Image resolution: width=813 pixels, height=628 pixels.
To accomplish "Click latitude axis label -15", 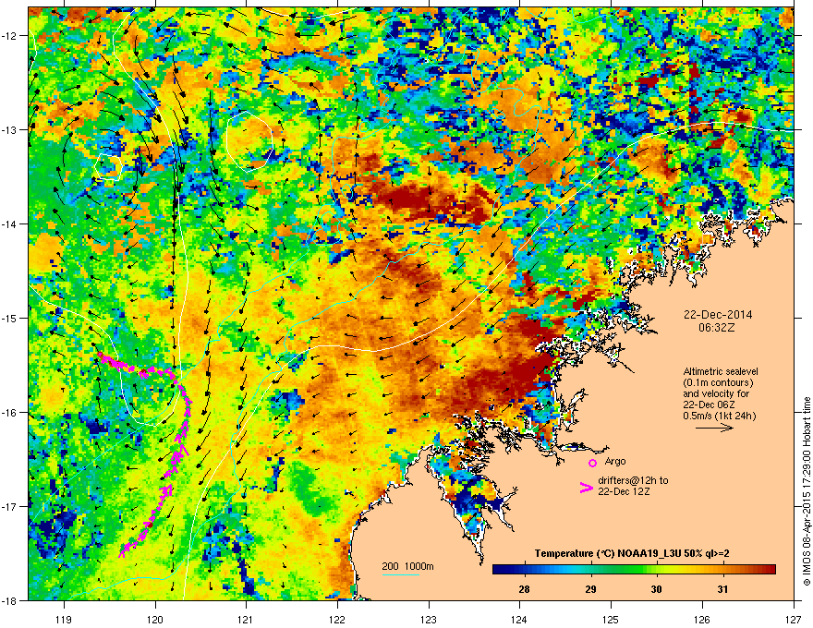I will click(10, 318).
